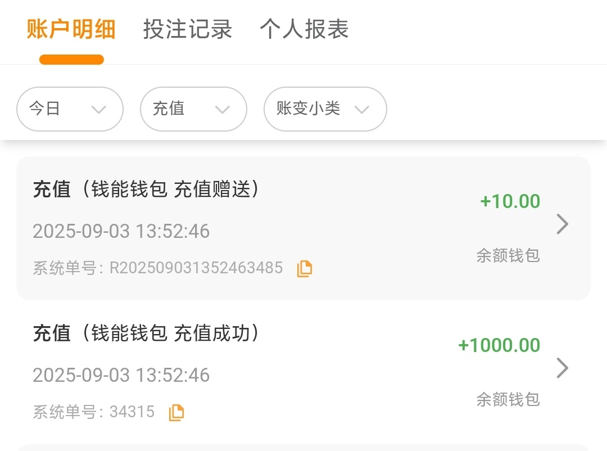
Task: Select the 充值（钱能钱包 充值赠送）record title
Action: pos(146,190)
